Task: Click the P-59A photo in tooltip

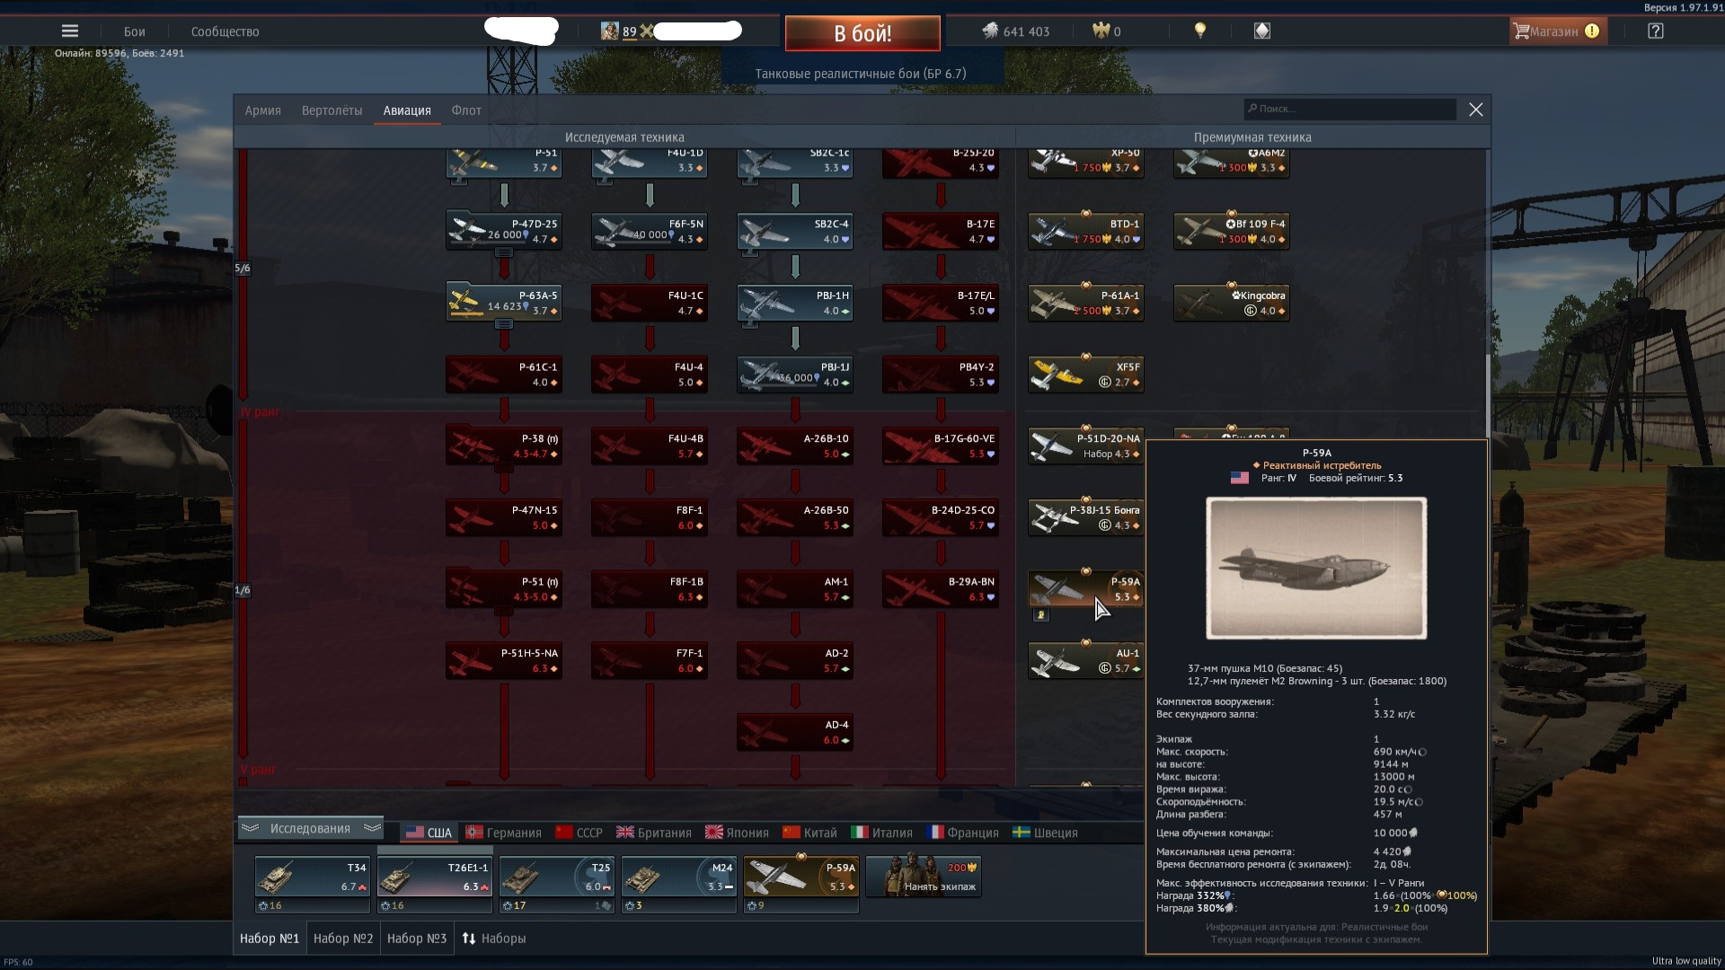Action: coord(1316,569)
